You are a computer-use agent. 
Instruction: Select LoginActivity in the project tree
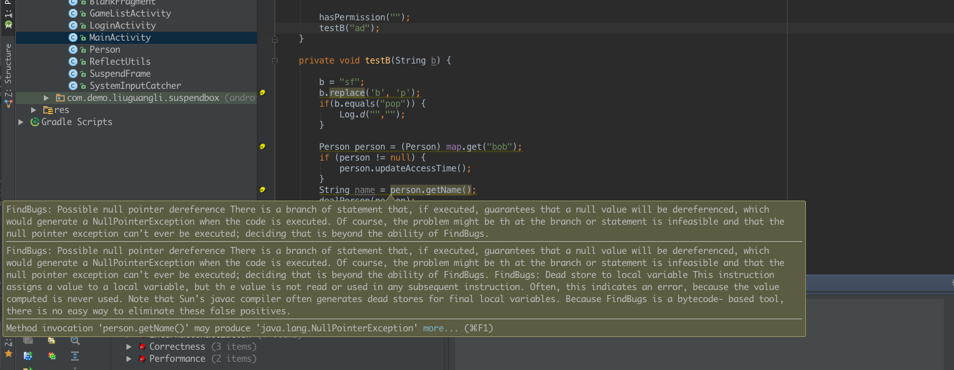[123, 25]
